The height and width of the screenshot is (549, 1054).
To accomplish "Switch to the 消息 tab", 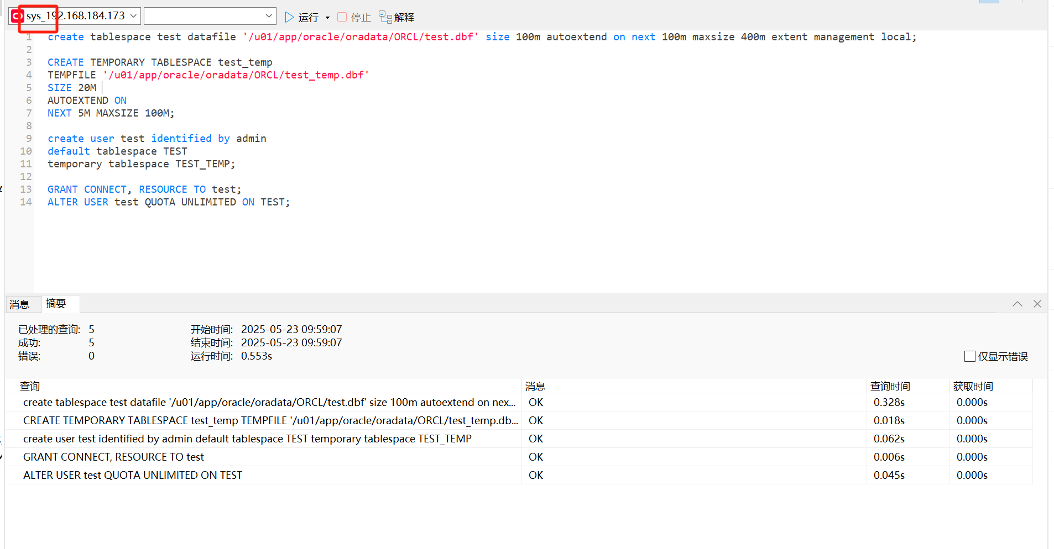I will coord(20,304).
